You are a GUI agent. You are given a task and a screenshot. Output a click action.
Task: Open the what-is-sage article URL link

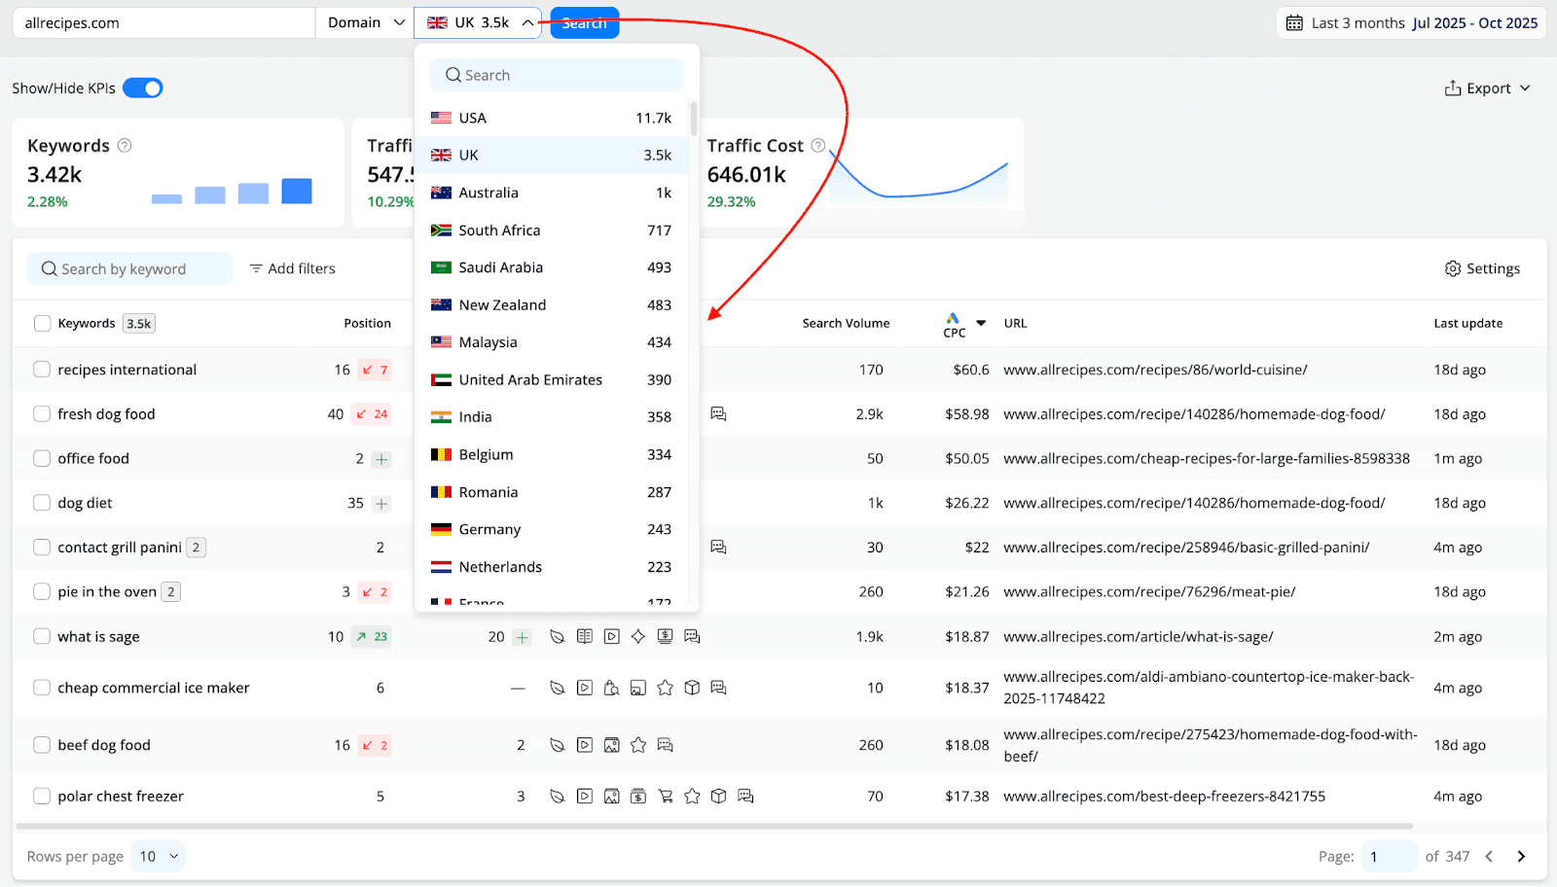coord(1139,637)
